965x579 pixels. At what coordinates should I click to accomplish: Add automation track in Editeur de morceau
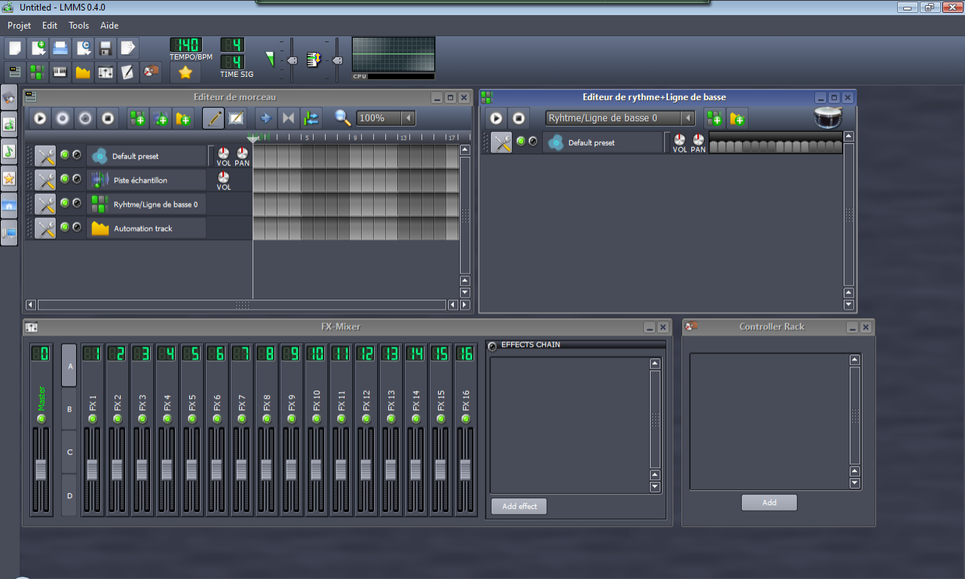point(183,118)
